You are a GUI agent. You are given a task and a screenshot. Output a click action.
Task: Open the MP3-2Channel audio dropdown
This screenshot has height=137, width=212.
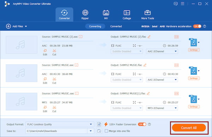(162, 108)
